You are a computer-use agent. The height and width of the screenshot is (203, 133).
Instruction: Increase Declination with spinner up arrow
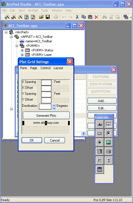[54, 105]
